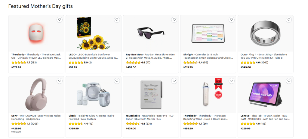Screen dimensions: 308x139
Task: Click the heart icon on the LEGO Sunflower Bouquet
Action: tap(117, 20)
